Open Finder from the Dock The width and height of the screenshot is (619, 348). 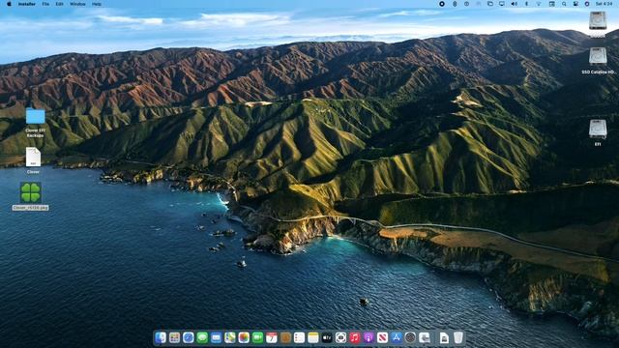[161, 337]
